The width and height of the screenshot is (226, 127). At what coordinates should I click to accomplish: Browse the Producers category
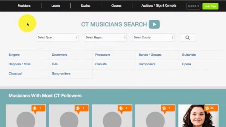tap(103, 55)
